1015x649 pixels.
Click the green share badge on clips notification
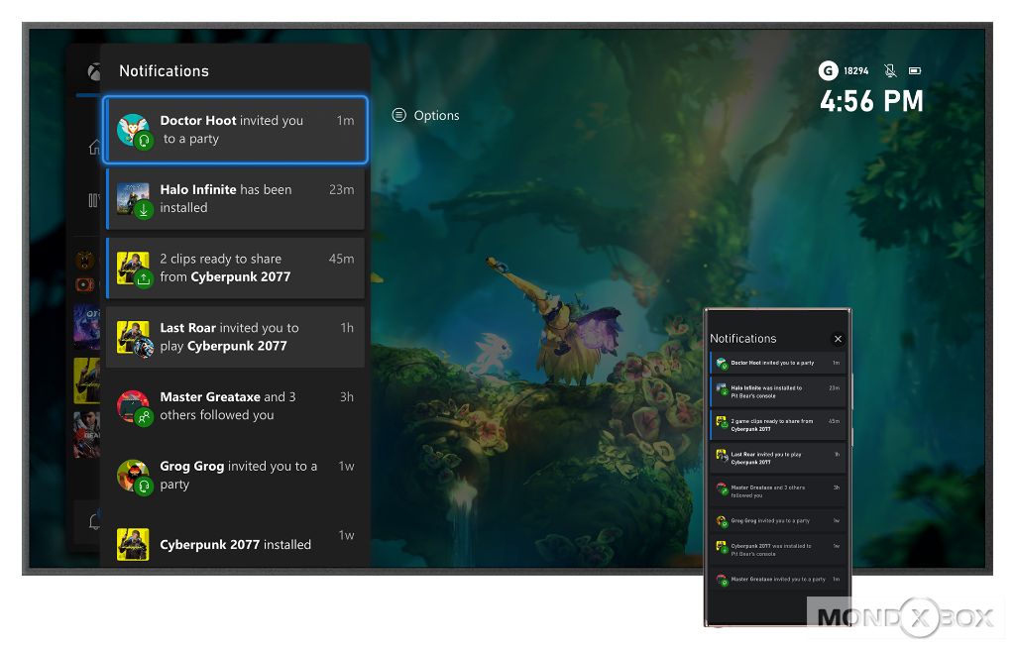[x=144, y=279]
